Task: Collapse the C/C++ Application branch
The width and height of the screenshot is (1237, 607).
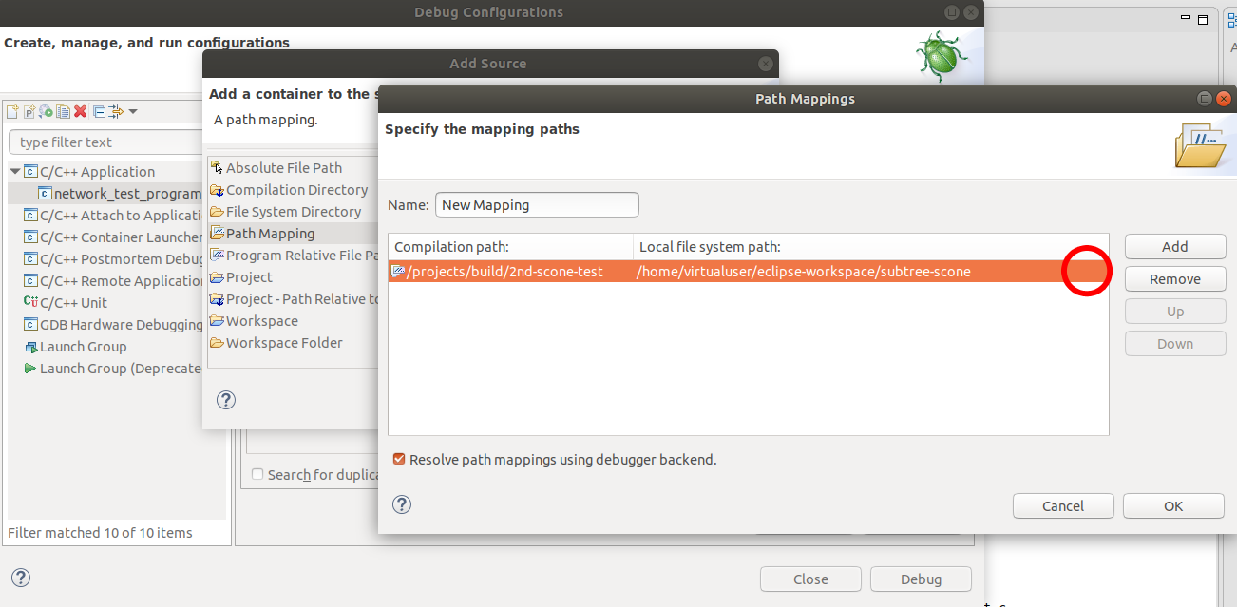Action: tap(13, 171)
